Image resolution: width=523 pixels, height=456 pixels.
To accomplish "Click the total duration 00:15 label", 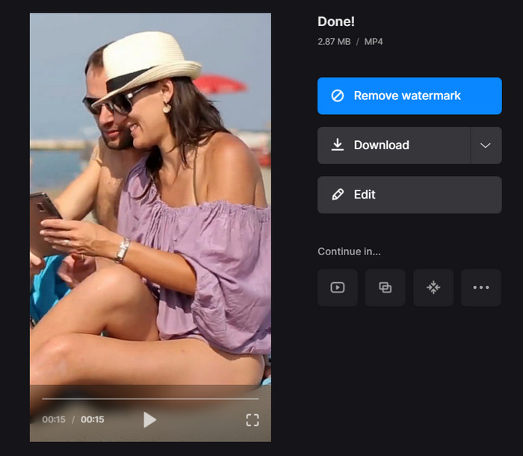I will coord(92,420).
